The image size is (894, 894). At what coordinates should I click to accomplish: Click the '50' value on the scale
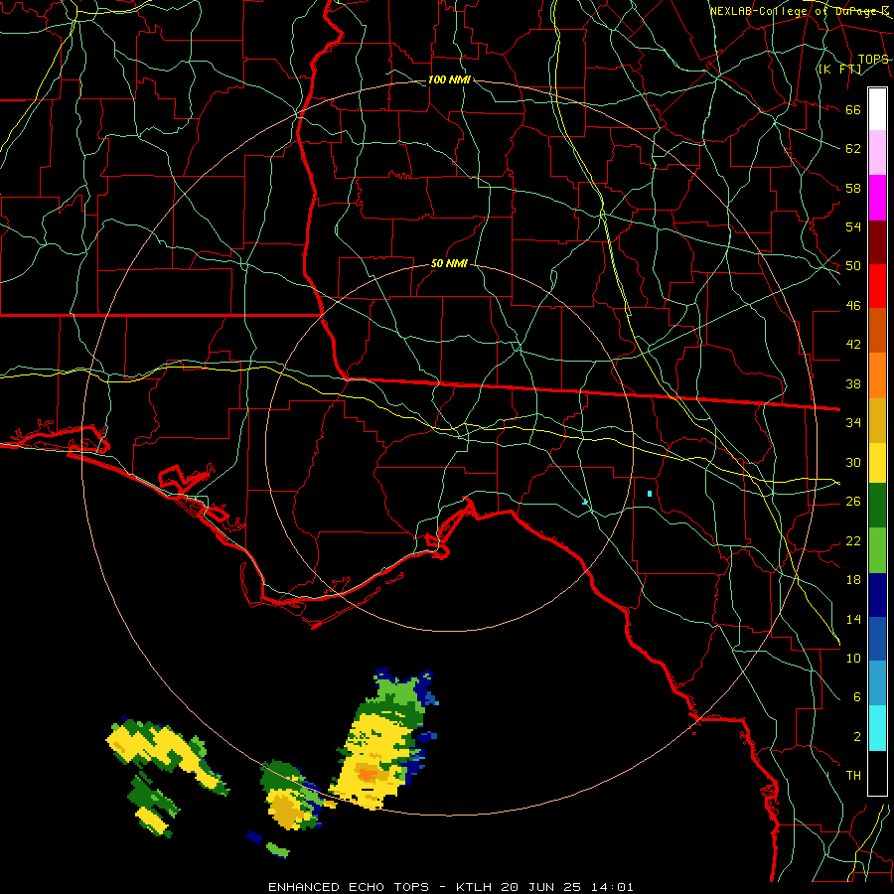pos(853,265)
